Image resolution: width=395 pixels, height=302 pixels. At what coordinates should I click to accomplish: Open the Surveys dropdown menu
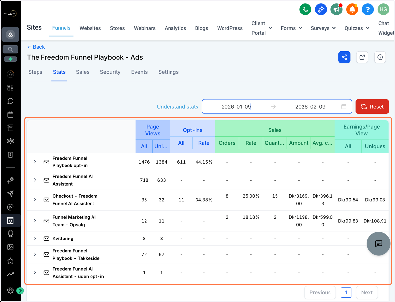tap(323, 28)
